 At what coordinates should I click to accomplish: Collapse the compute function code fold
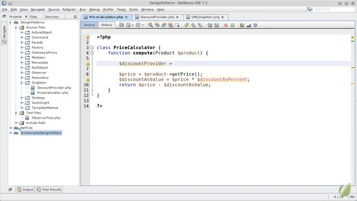coord(92,53)
